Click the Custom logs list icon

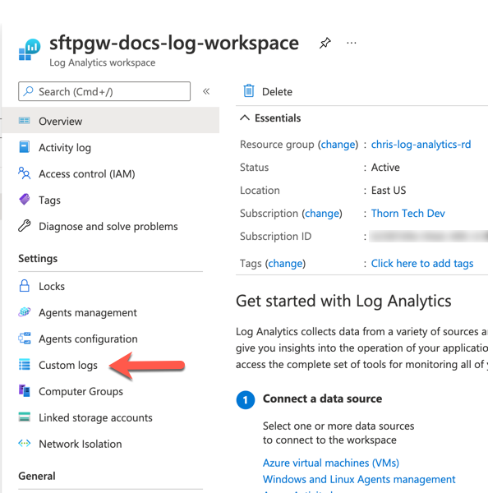24,364
